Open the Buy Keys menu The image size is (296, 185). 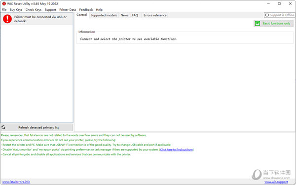[x=16, y=10]
